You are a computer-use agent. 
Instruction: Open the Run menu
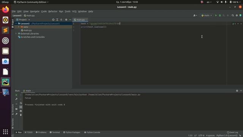61,11
